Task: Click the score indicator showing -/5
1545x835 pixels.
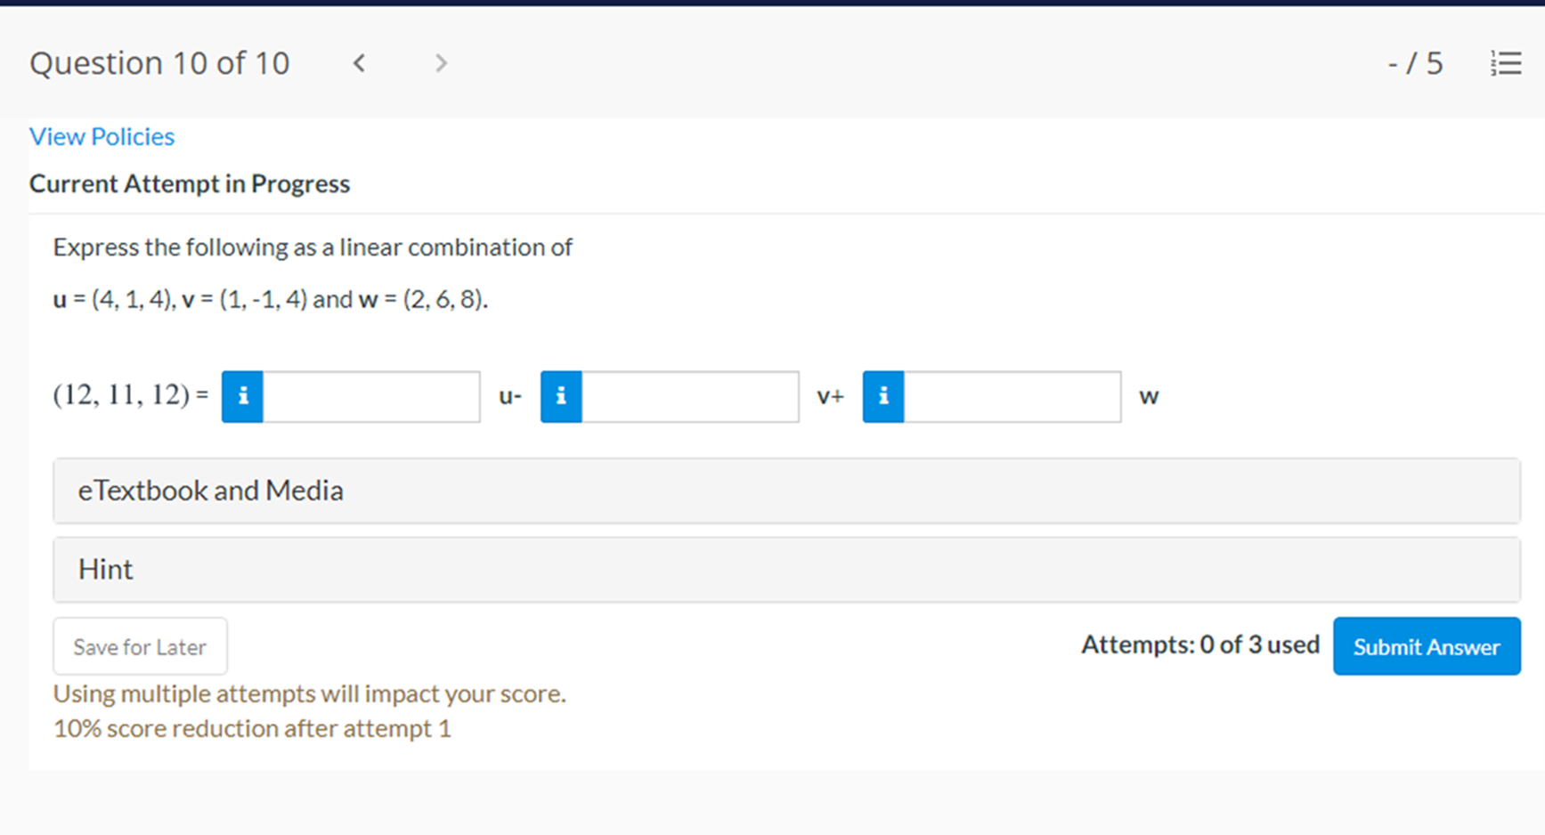Action: pos(1415,62)
